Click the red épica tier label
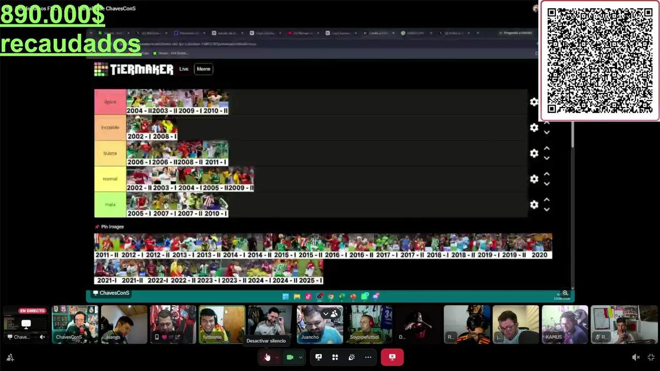660x371 pixels. click(110, 102)
